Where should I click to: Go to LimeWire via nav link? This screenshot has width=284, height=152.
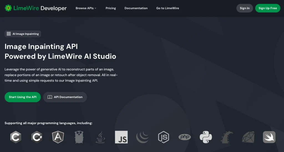click(168, 8)
